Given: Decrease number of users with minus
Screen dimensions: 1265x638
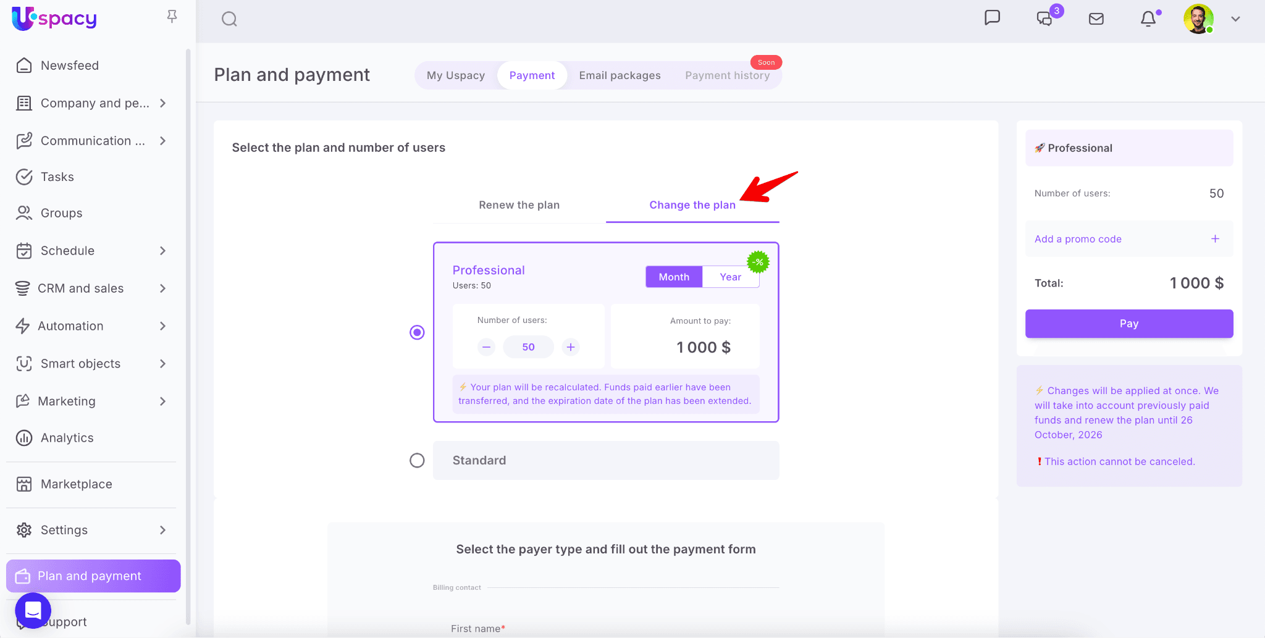Looking at the screenshot, I should tap(487, 347).
